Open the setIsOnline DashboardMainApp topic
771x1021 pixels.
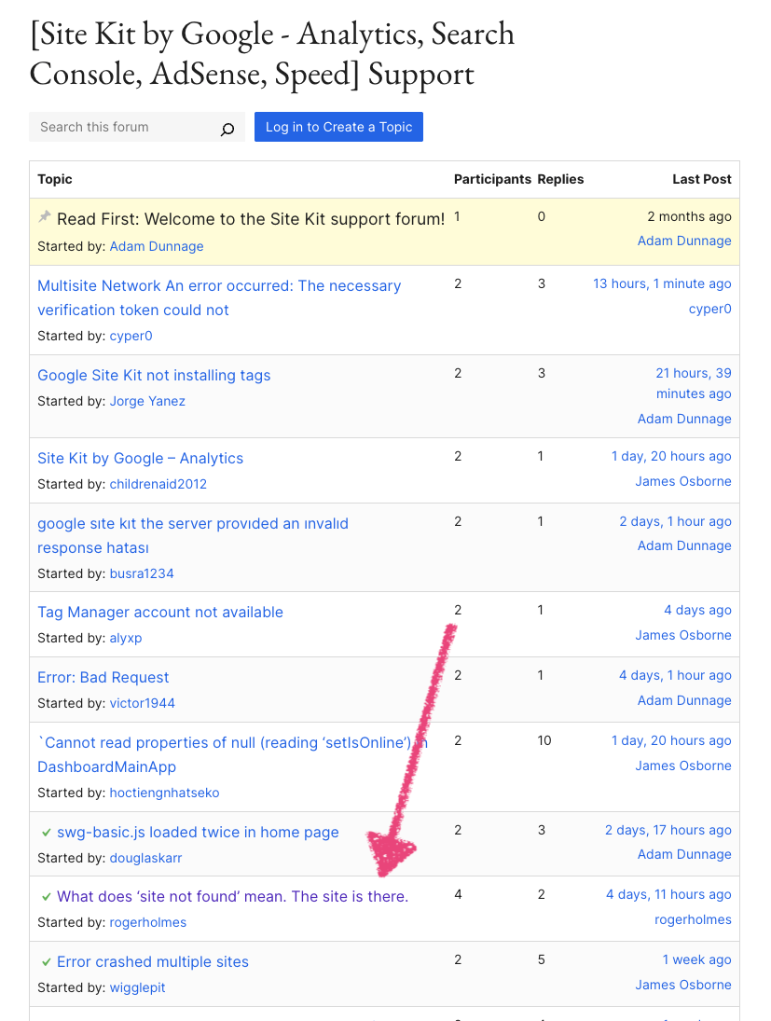(232, 755)
